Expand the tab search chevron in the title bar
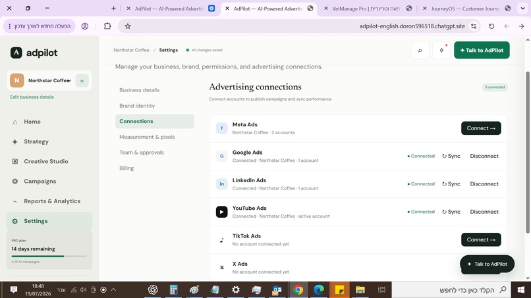 522,9
